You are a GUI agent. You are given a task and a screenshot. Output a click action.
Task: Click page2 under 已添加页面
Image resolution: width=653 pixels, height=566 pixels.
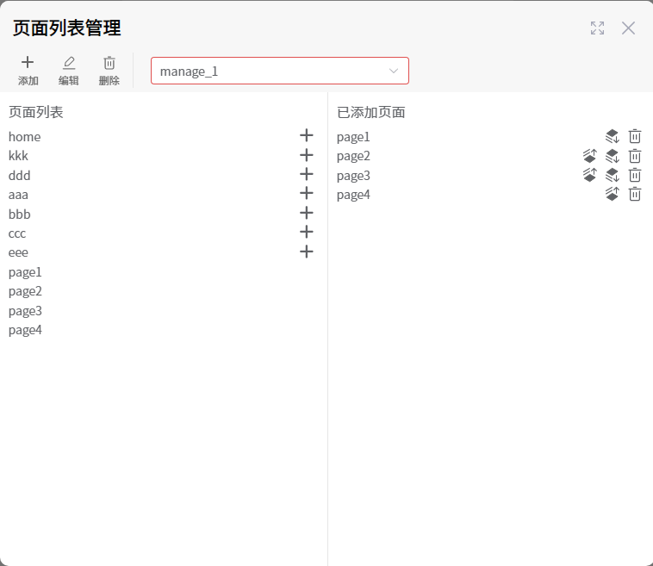(353, 156)
